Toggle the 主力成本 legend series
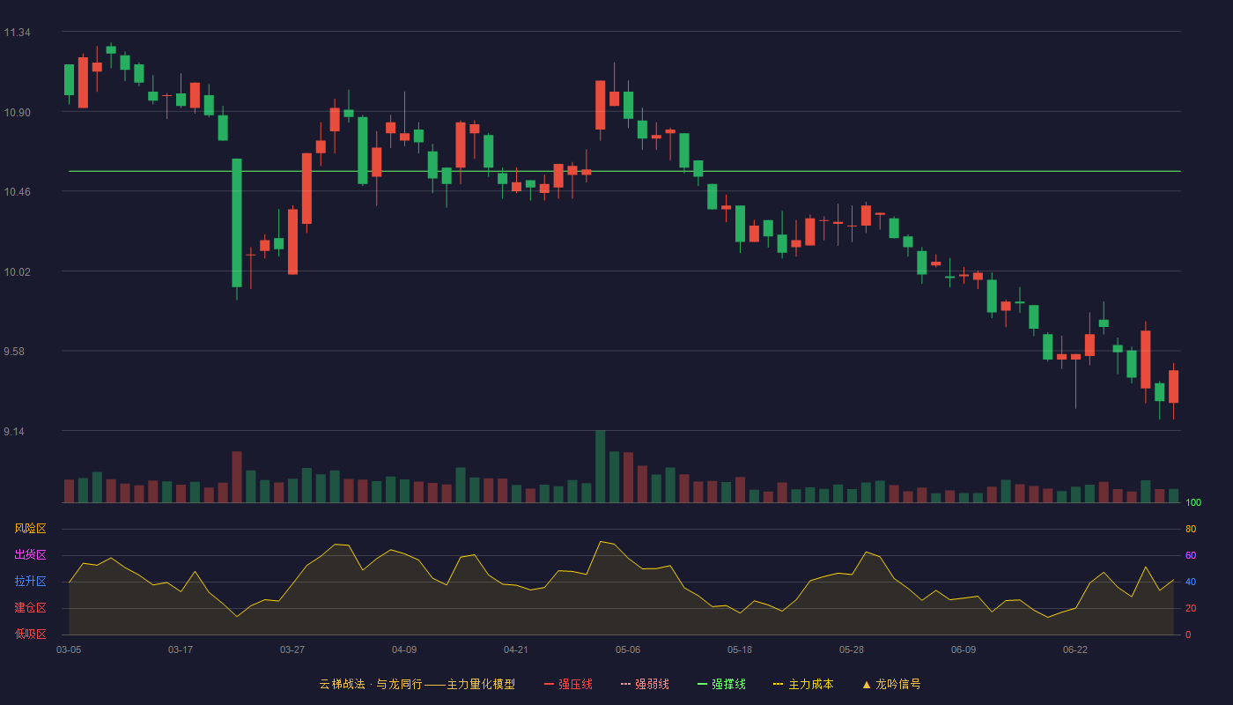Screen dimensions: 1233x705 pyautogui.click(x=803, y=684)
